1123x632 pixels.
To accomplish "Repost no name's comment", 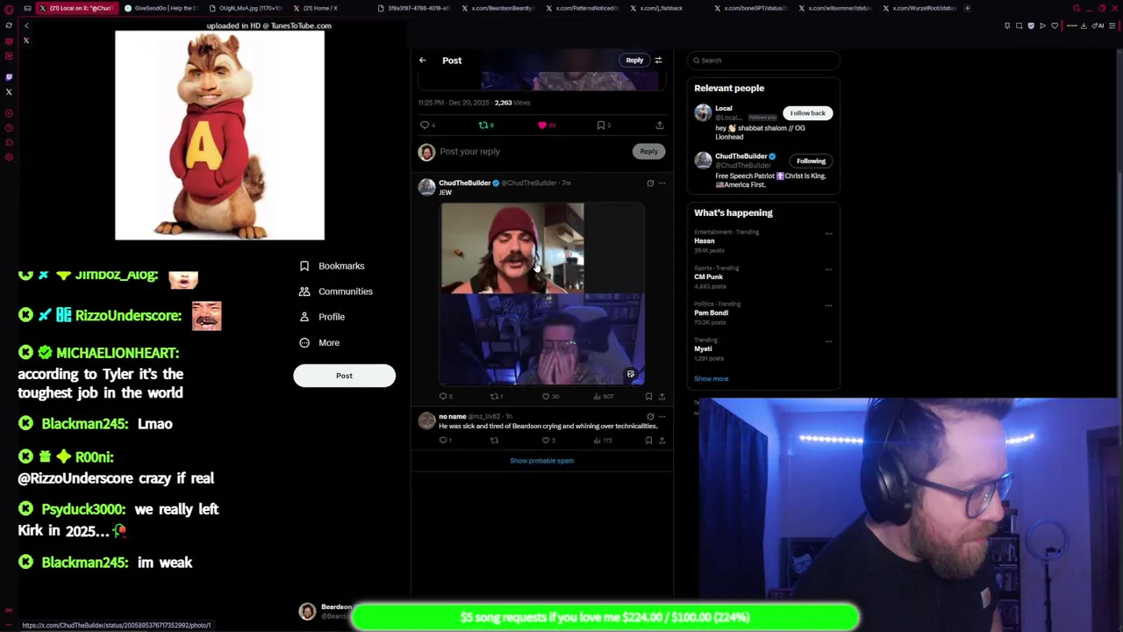I will (x=494, y=441).
